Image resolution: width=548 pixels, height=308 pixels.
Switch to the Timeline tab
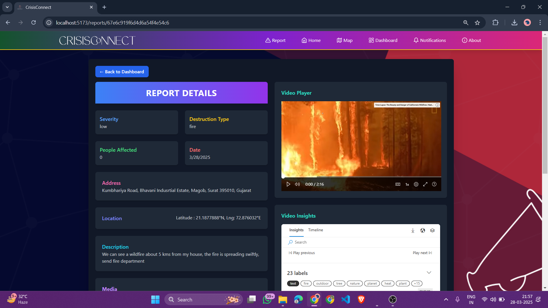click(x=315, y=230)
